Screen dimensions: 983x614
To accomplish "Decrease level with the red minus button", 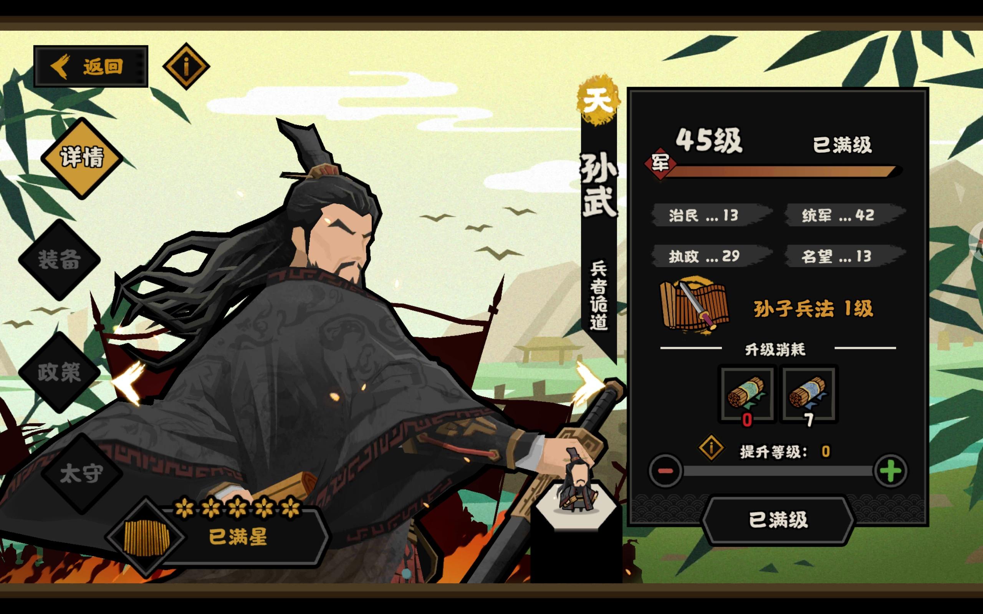I will tap(665, 471).
